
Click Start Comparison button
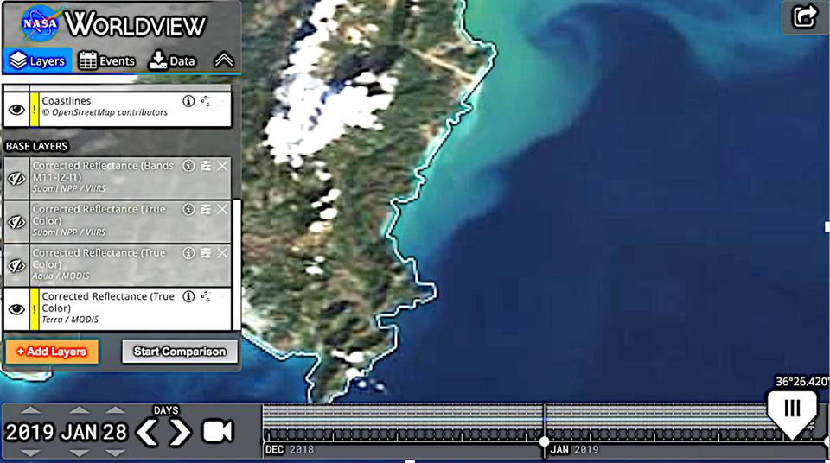pos(180,352)
